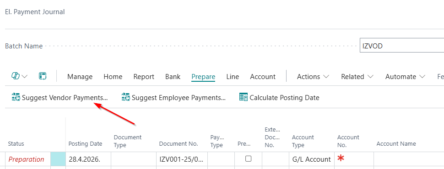Click the document number cell IZV001-25/0...
Screen dimensions: 444x169
click(x=182, y=159)
